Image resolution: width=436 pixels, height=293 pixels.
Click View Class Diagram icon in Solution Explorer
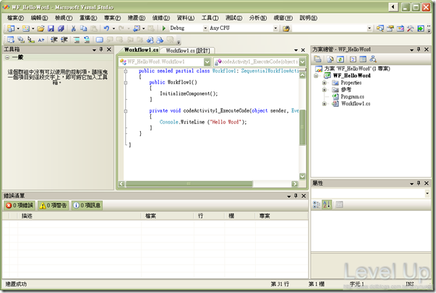373,59
